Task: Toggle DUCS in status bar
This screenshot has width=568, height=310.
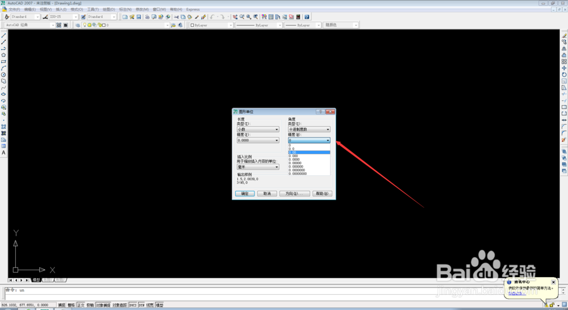Action: point(133,305)
